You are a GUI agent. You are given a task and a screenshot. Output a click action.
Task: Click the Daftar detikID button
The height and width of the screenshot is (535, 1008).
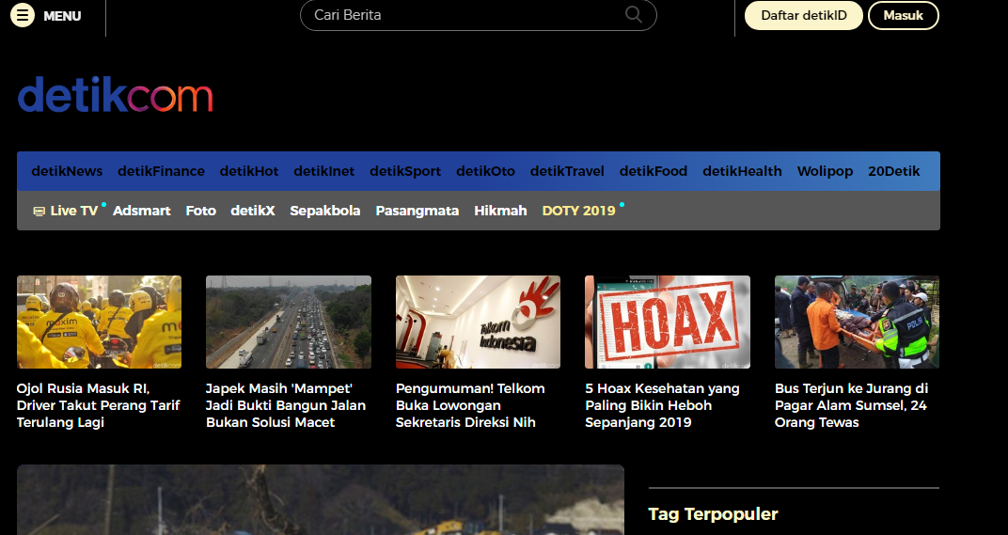click(804, 15)
